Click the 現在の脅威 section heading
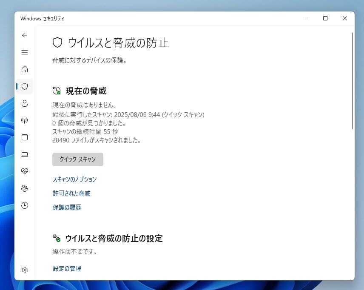The width and height of the screenshot is (364, 290). (86, 91)
